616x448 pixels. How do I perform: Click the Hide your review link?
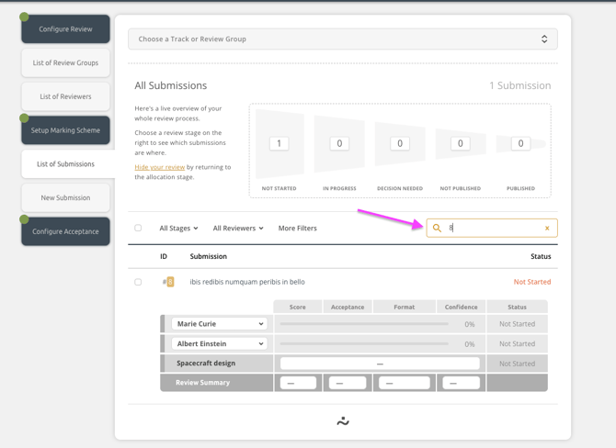tap(159, 167)
